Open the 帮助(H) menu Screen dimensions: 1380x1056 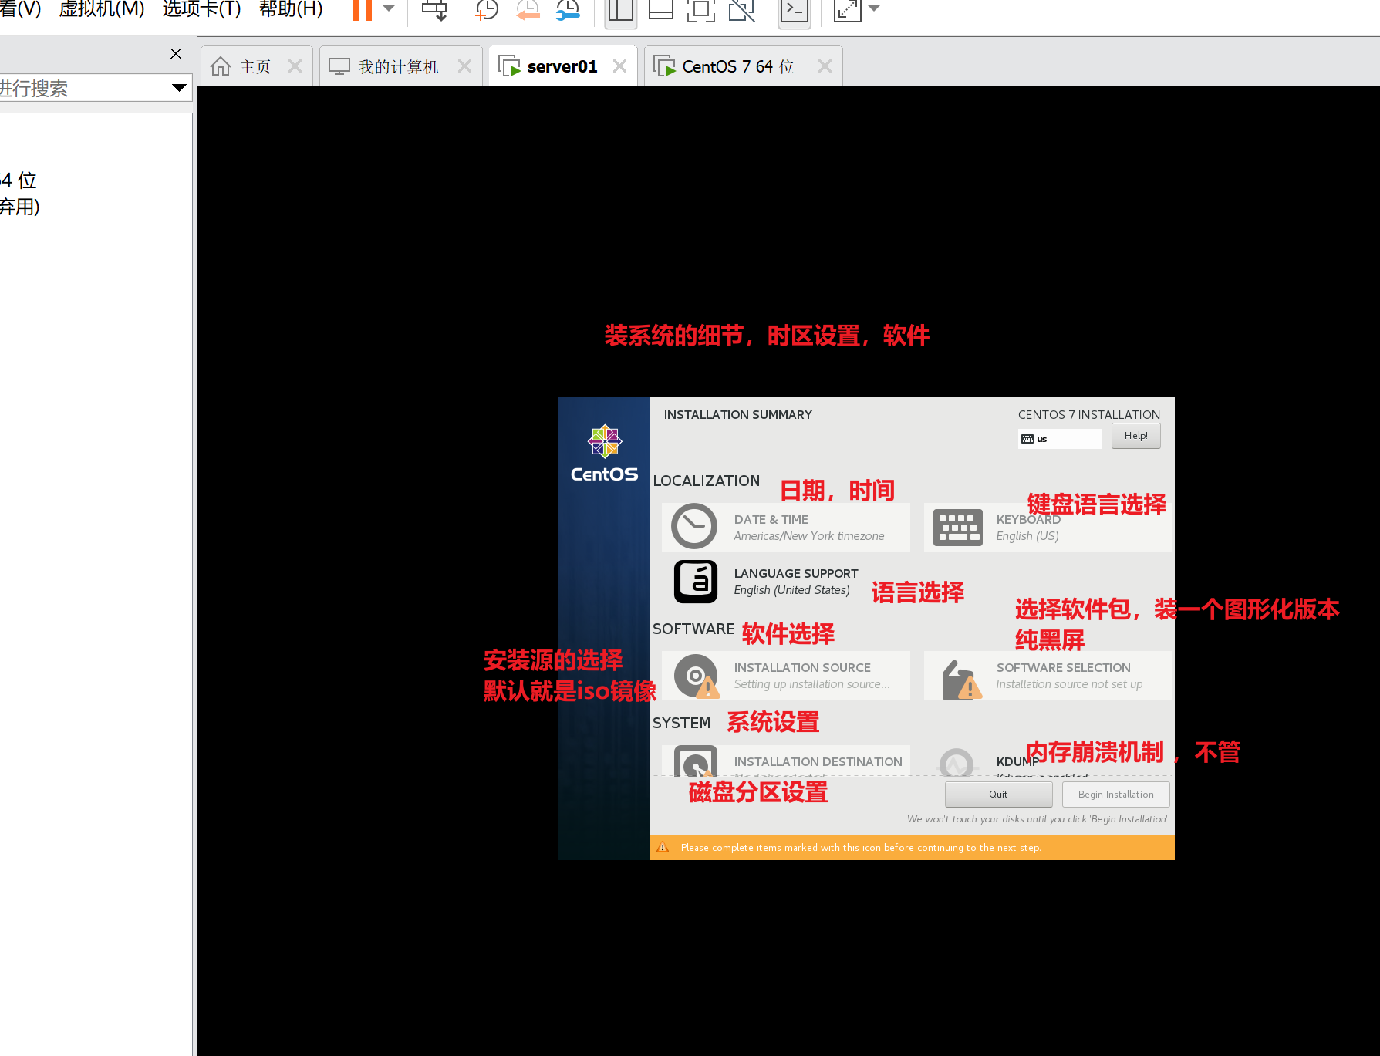(291, 9)
